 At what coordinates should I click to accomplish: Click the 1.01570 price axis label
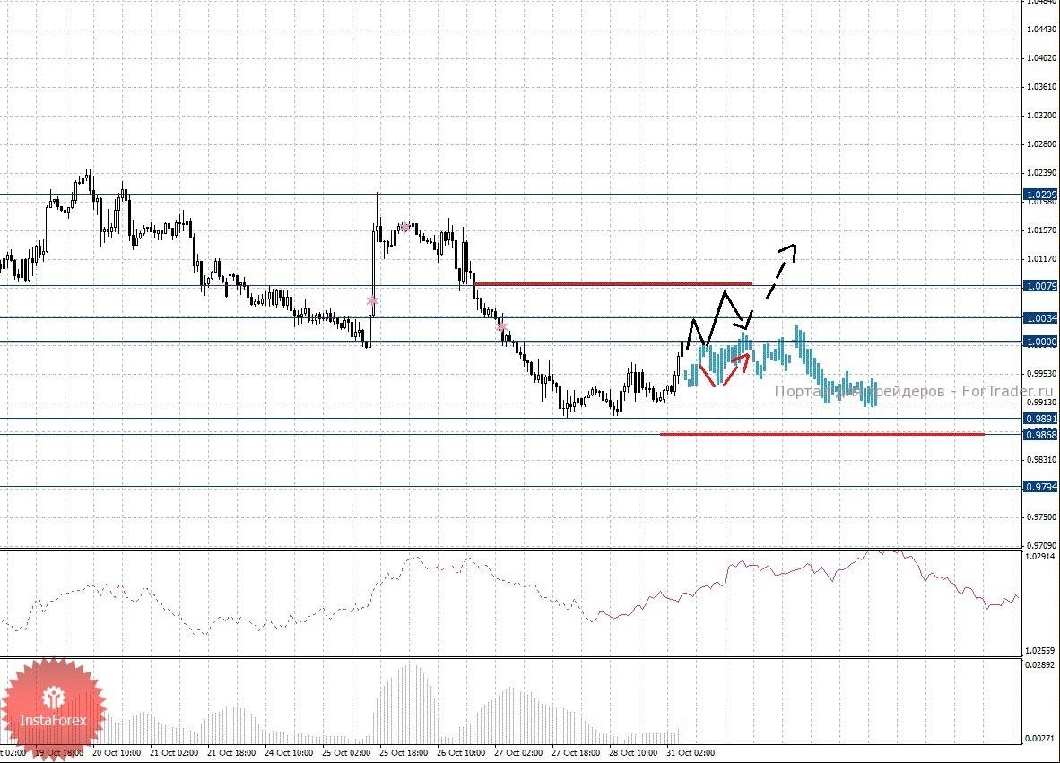tap(1041, 230)
